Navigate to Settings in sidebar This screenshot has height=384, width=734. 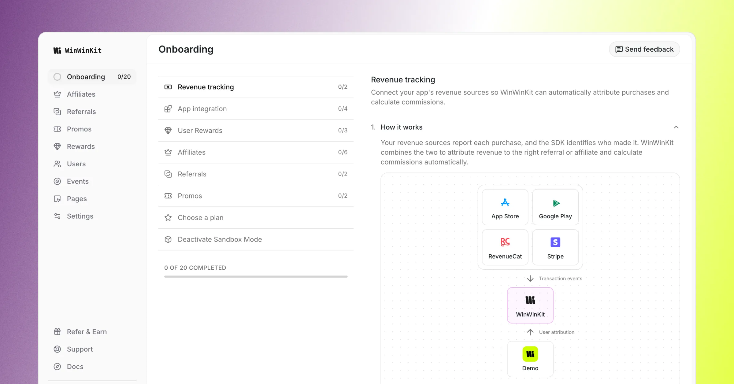pos(92,216)
